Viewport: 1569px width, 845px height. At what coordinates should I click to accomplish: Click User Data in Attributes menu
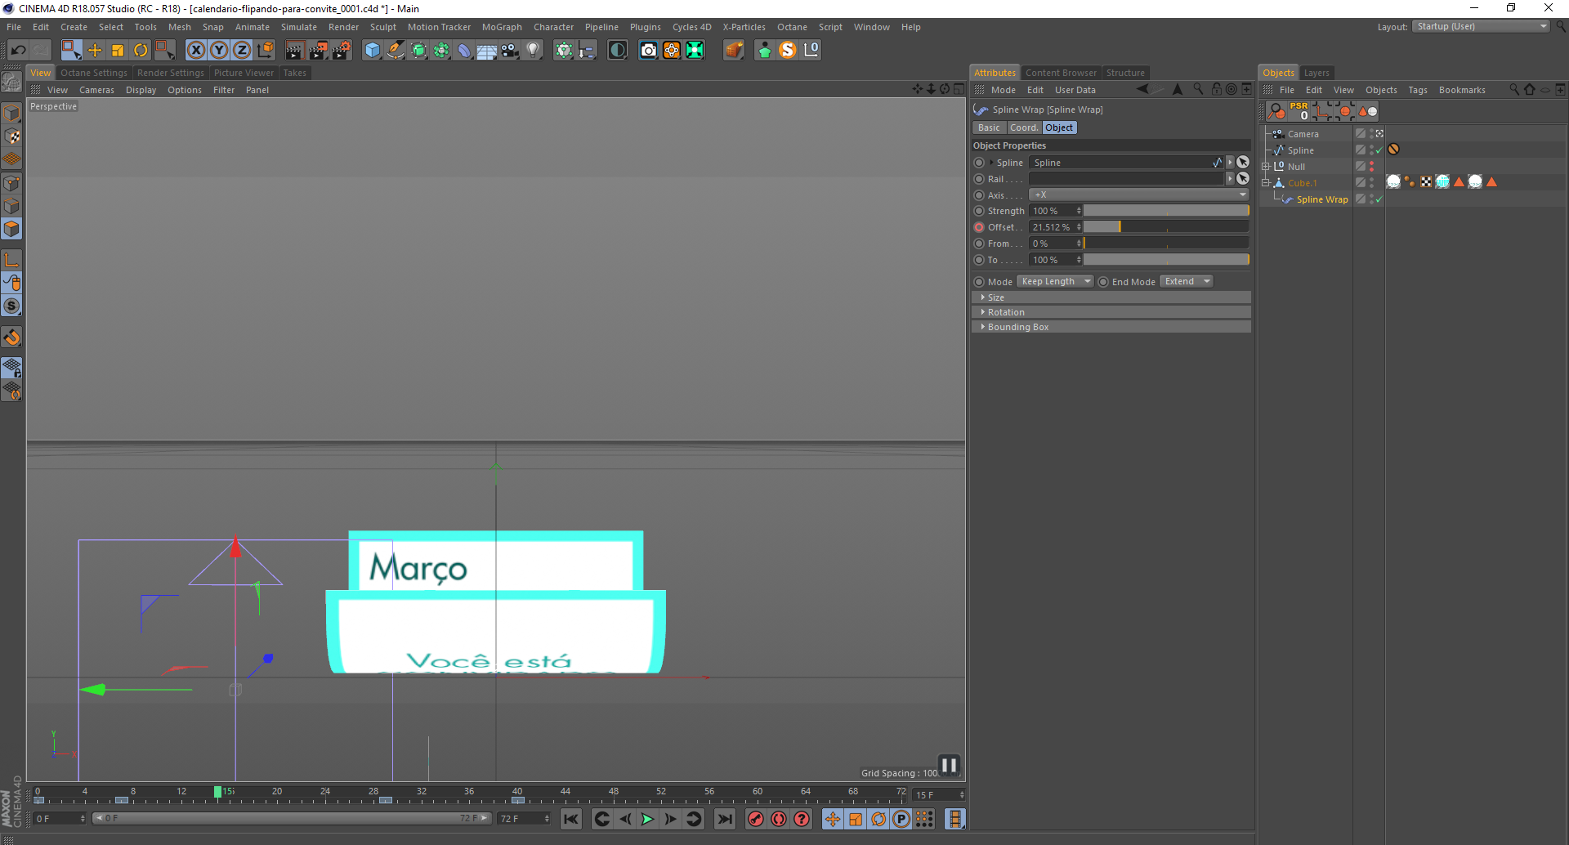point(1075,90)
